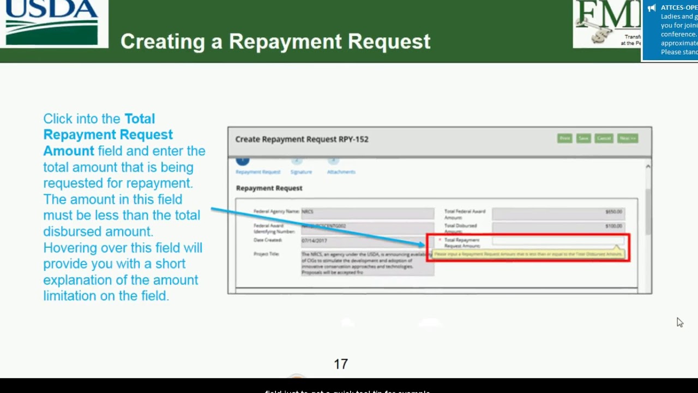Click the yellow tooltip about repayment amount
The width and height of the screenshot is (698, 393).
(x=528, y=254)
